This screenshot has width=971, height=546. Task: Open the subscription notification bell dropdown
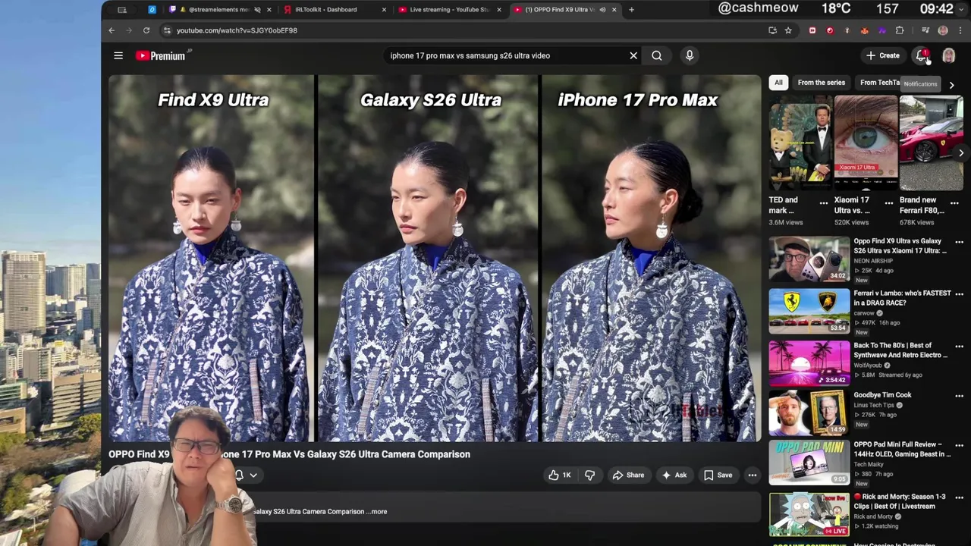(247, 475)
